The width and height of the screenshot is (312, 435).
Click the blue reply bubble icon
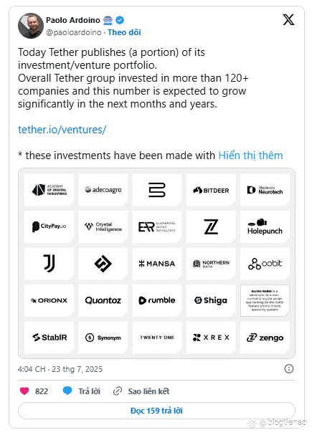pyautogui.click(x=67, y=391)
